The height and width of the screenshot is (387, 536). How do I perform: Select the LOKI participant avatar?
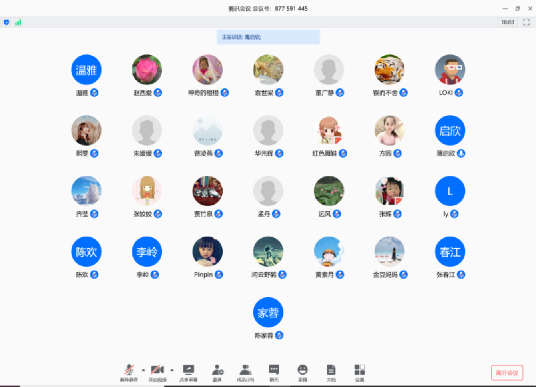coord(450,70)
